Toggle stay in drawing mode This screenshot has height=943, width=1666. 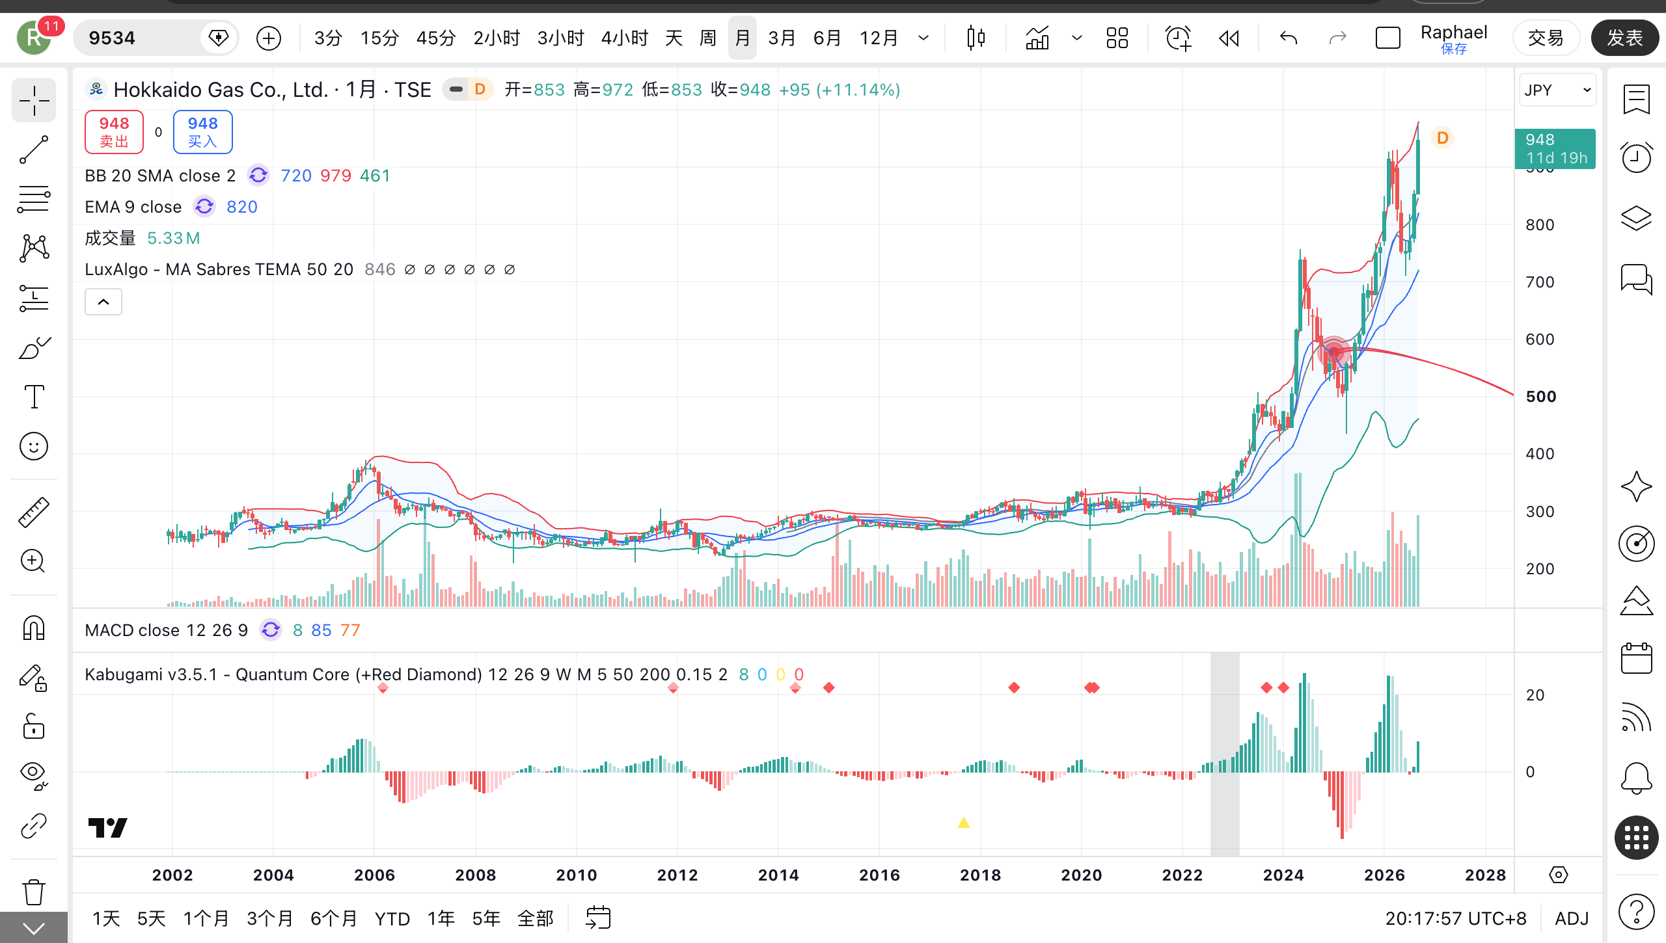point(34,678)
